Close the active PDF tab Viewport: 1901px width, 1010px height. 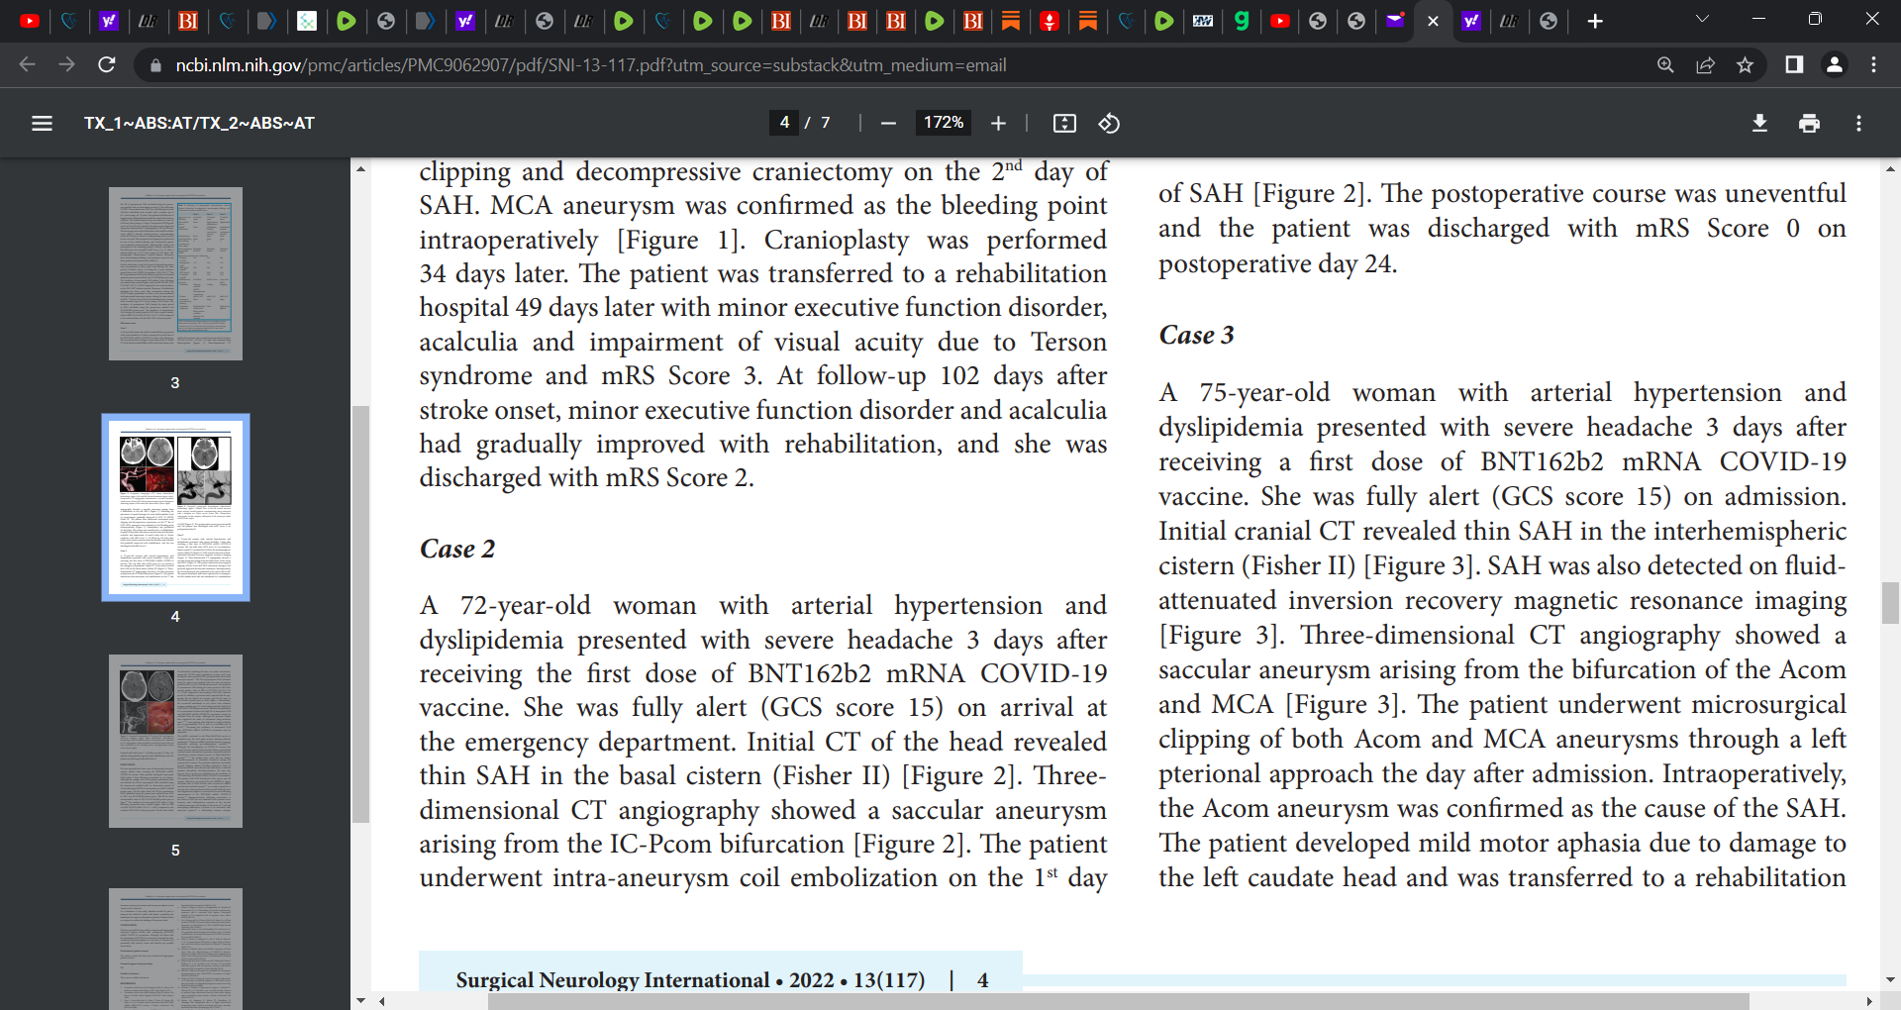coord(1433,21)
